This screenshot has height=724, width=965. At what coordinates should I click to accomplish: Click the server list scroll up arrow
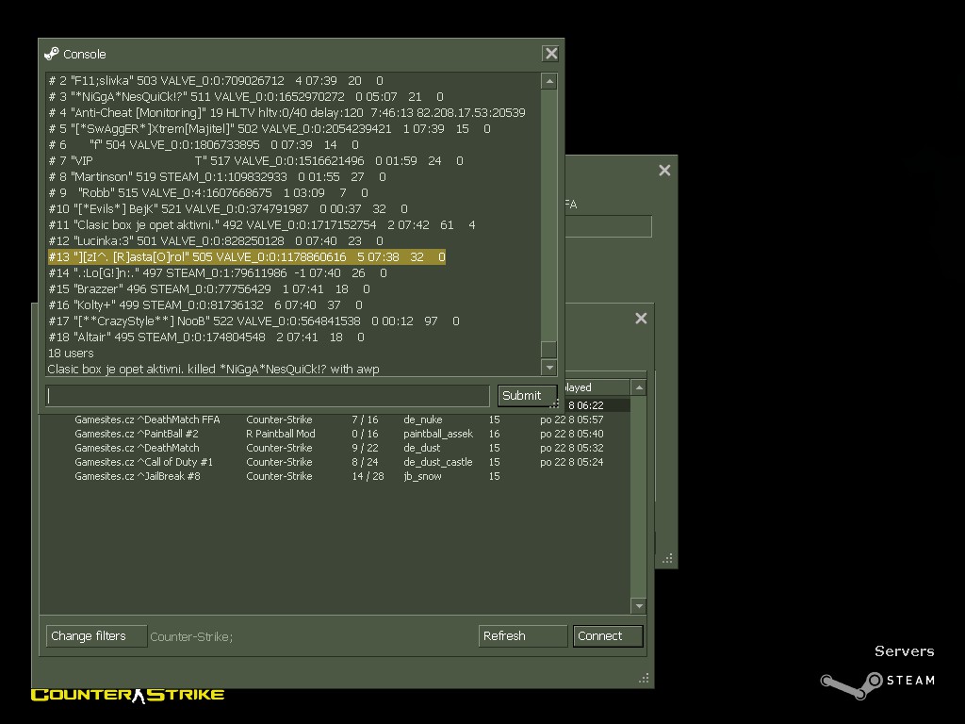click(639, 387)
